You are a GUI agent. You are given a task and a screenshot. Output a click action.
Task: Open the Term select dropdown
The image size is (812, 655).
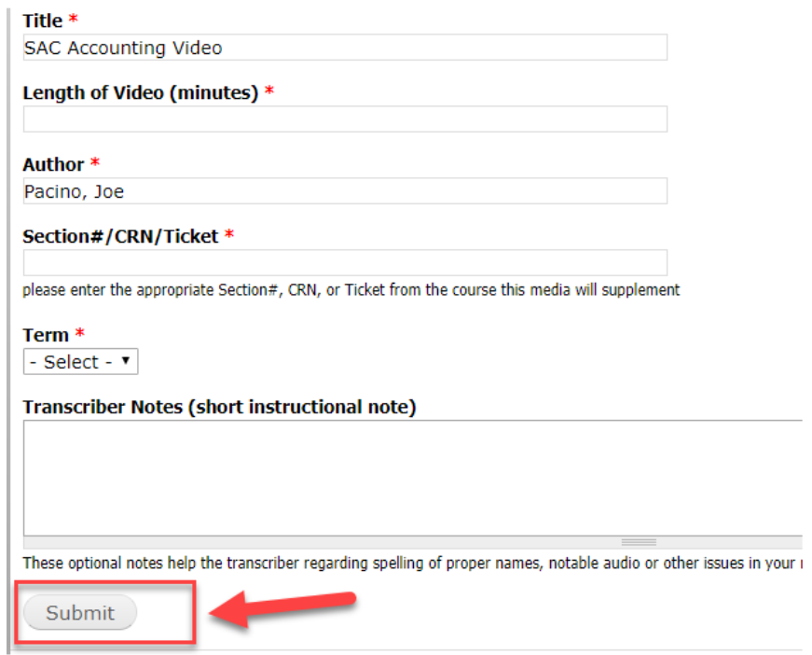[x=80, y=362]
